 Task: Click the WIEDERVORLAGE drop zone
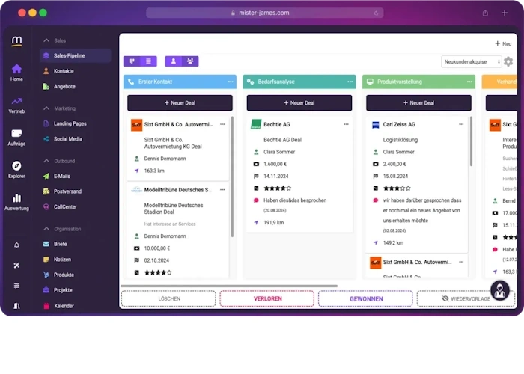click(466, 299)
